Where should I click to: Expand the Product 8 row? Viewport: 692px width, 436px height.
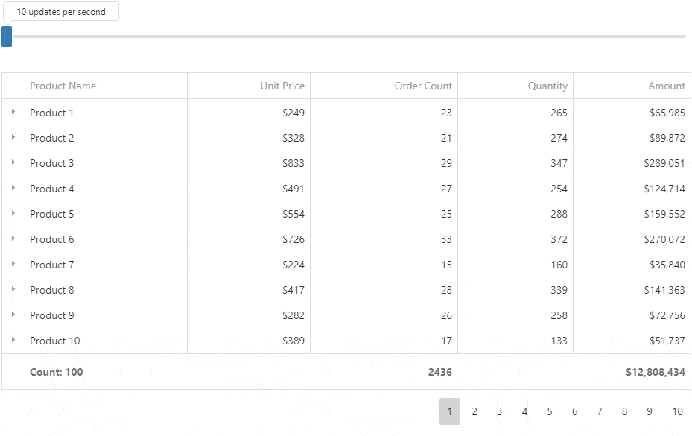click(x=13, y=289)
